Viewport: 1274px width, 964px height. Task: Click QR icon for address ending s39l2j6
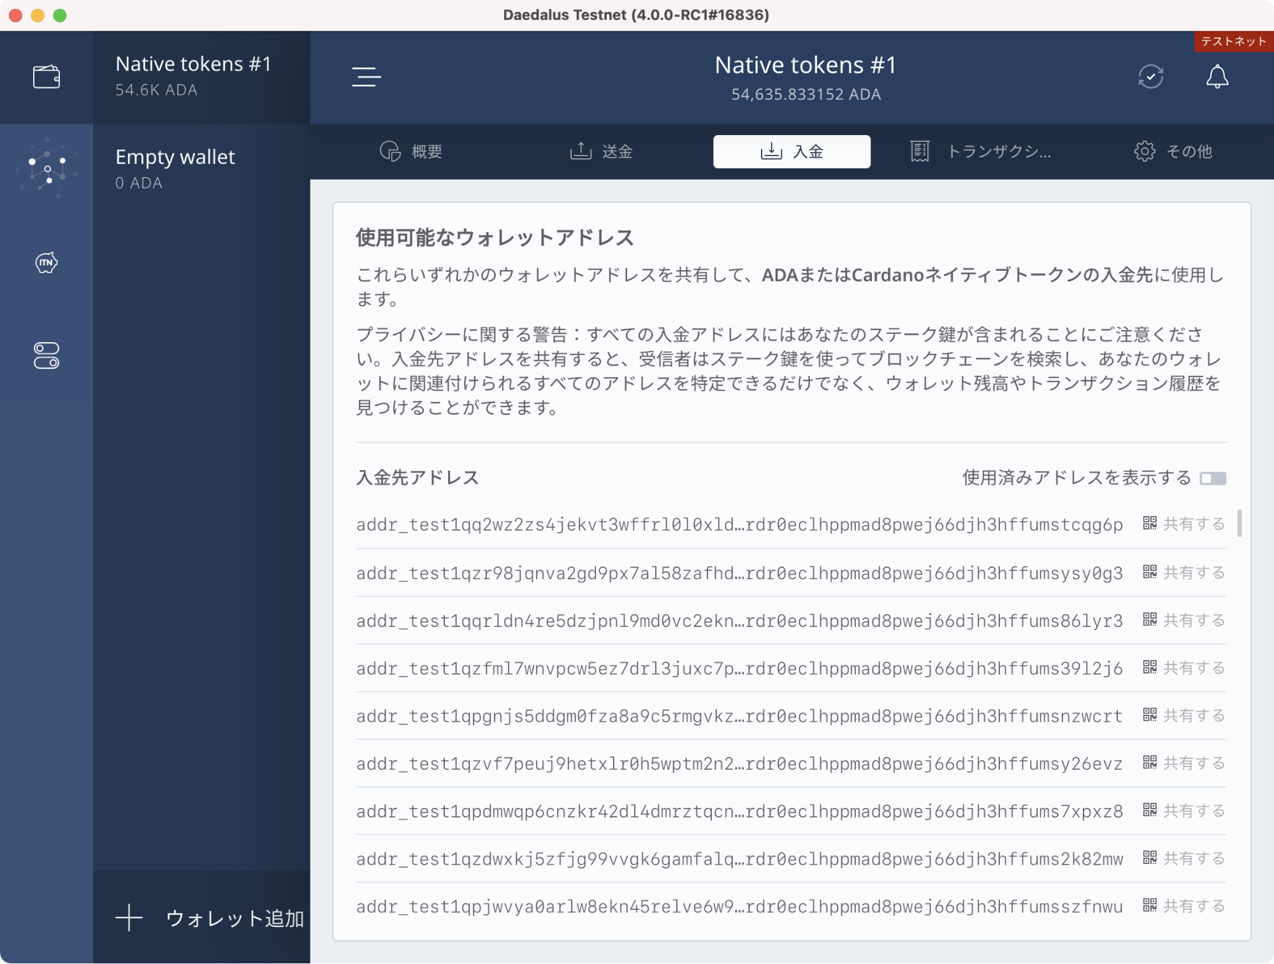coord(1150,668)
